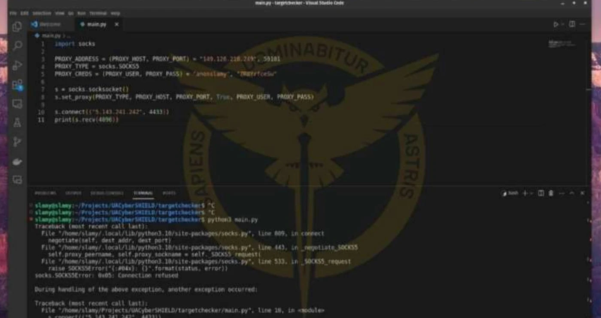Switch to the Problems panel tab

point(45,194)
